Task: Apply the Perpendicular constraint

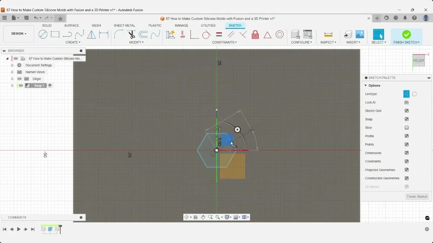Action: pyautogui.click(x=243, y=35)
